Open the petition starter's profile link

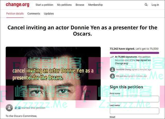click(18, 108)
